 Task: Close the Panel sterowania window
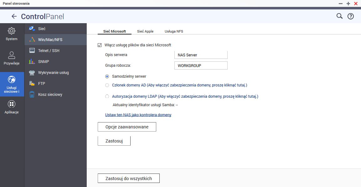(356, 3)
